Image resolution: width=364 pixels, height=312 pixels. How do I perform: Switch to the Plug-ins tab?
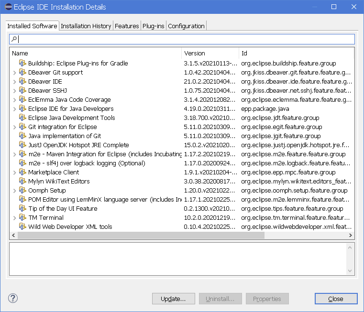click(x=153, y=26)
